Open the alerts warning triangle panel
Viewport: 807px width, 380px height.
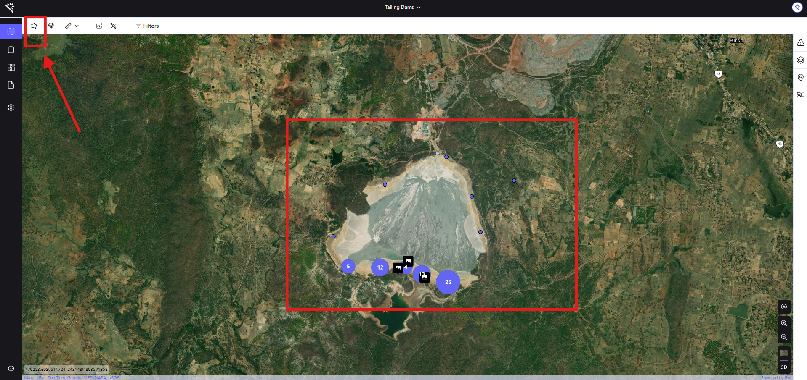(800, 42)
